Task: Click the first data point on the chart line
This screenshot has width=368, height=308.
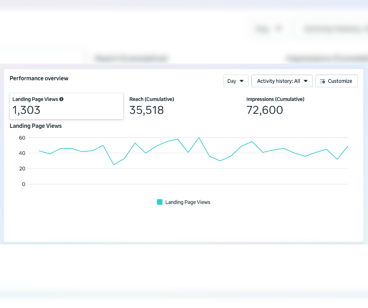Action: (39, 151)
